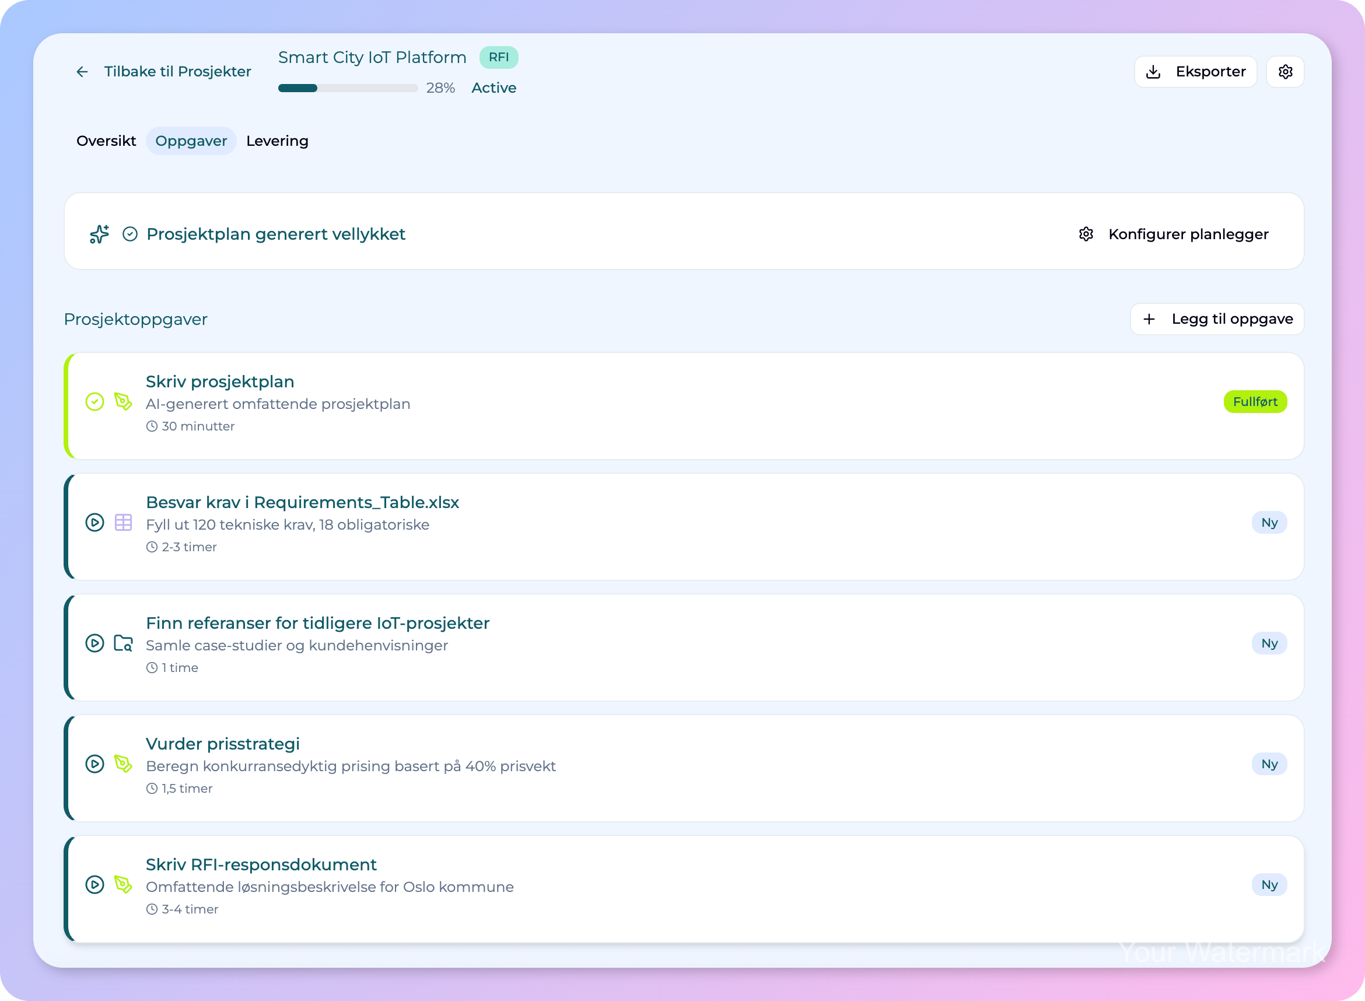Click the pen icon on the Vurder prisstrategi task

coord(124,764)
